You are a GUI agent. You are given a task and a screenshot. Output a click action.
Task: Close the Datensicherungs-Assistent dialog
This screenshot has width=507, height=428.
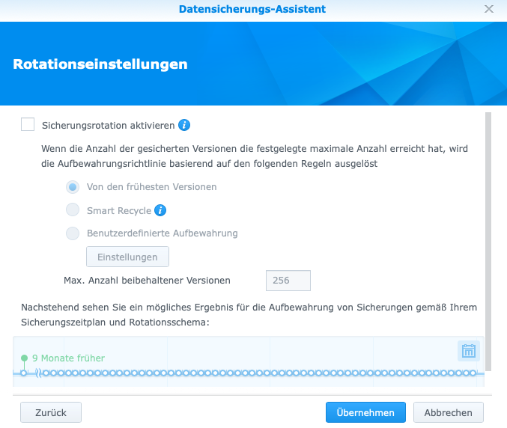click(489, 9)
